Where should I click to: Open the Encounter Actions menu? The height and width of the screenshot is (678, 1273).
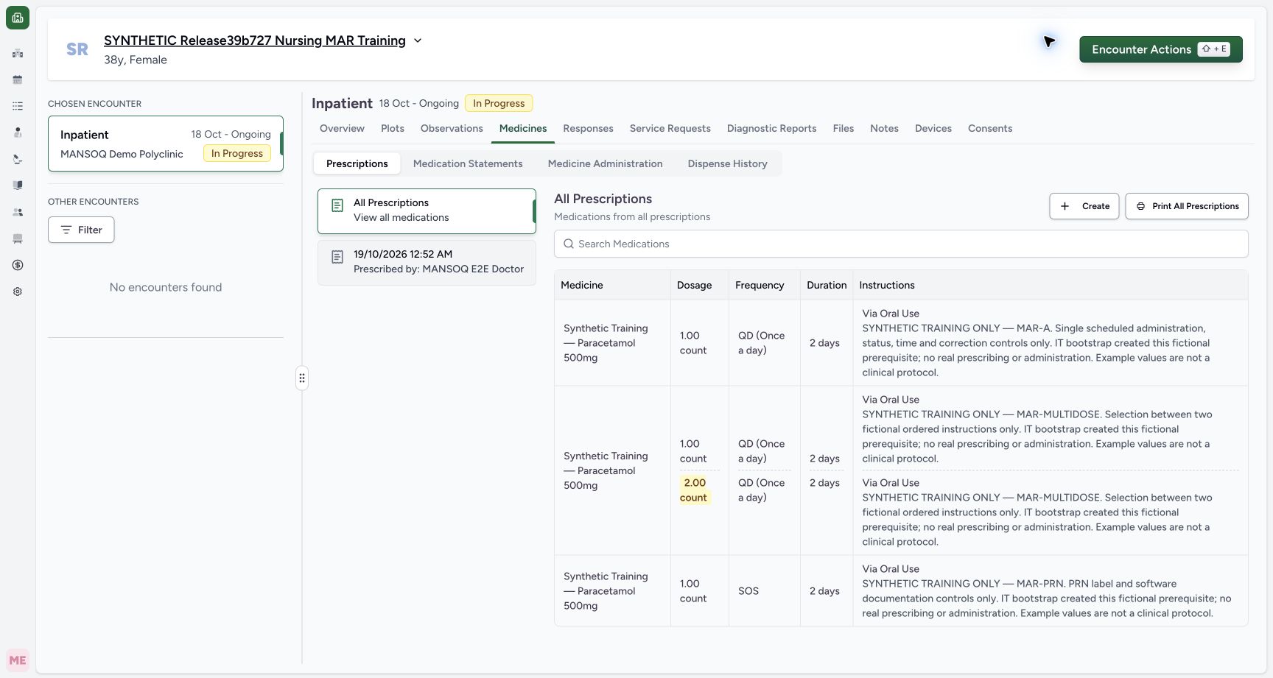click(x=1161, y=49)
